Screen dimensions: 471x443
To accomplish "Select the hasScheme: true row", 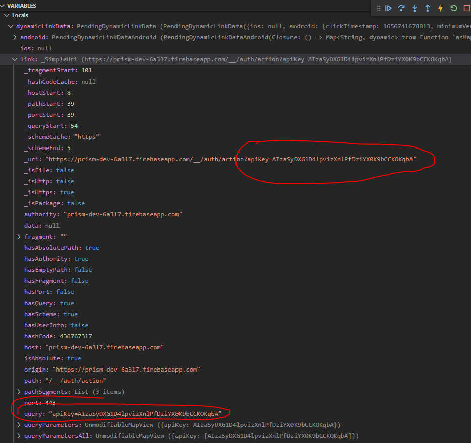I will pos(236,314).
